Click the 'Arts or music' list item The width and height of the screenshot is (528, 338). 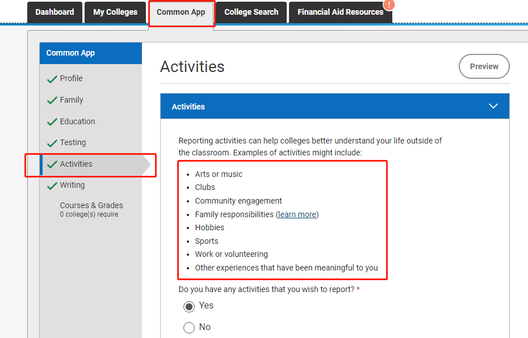(219, 174)
